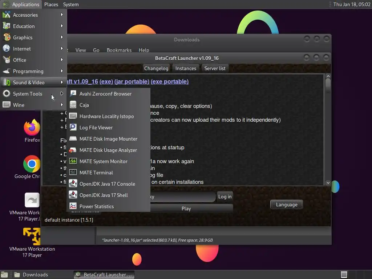Click the Education category icon
The height and width of the screenshot is (279, 372).
click(x=7, y=26)
